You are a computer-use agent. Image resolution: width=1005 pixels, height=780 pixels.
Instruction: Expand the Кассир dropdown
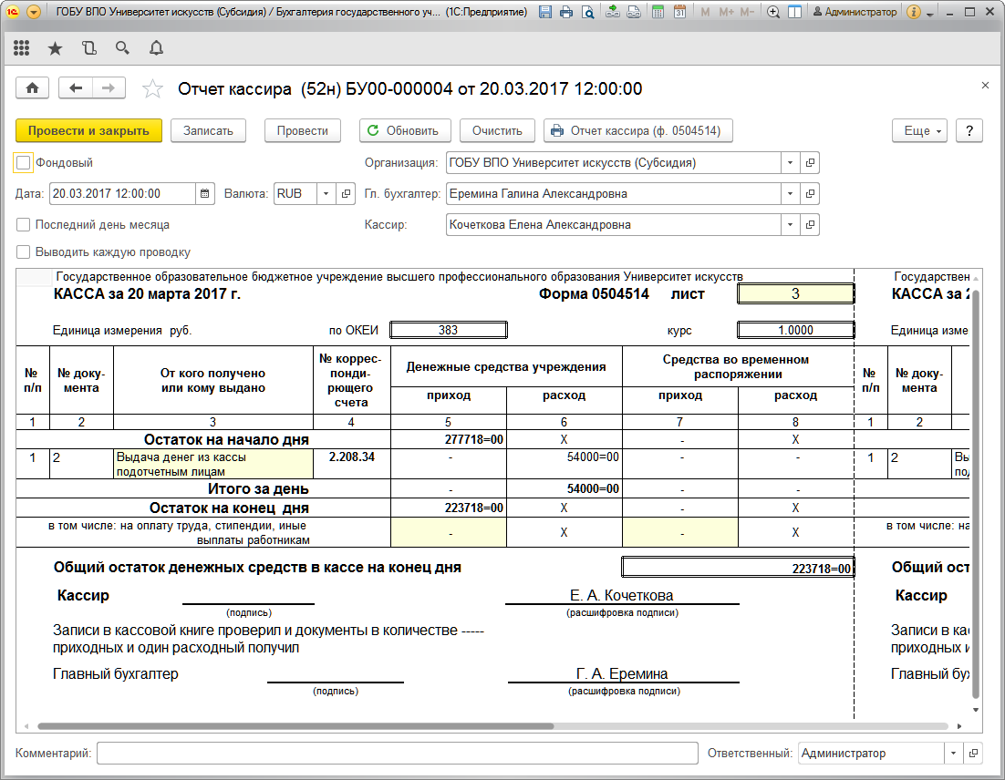point(791,225)
